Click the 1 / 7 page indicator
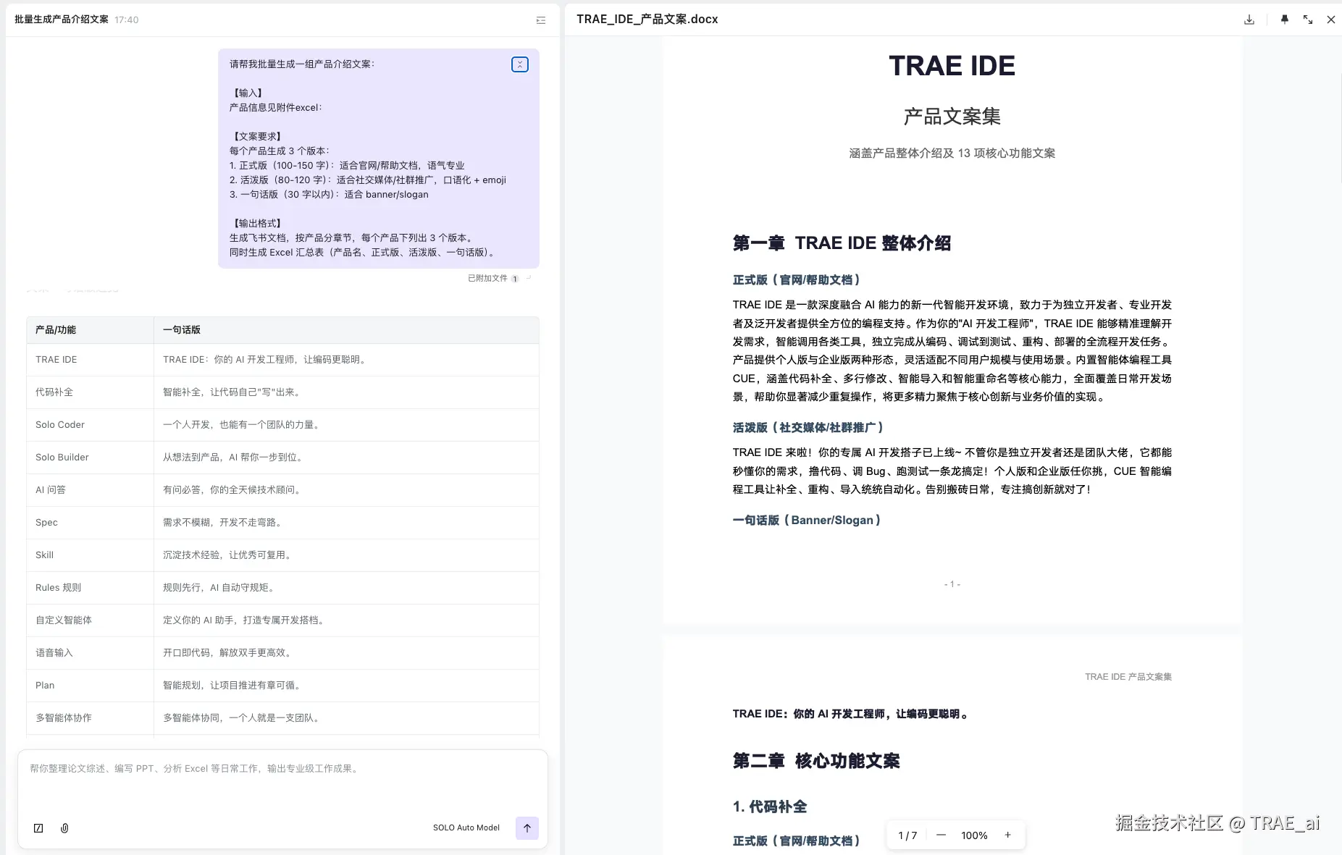Image resolution: width=1342 pixels, height=855 pixels. pos(907,835)
